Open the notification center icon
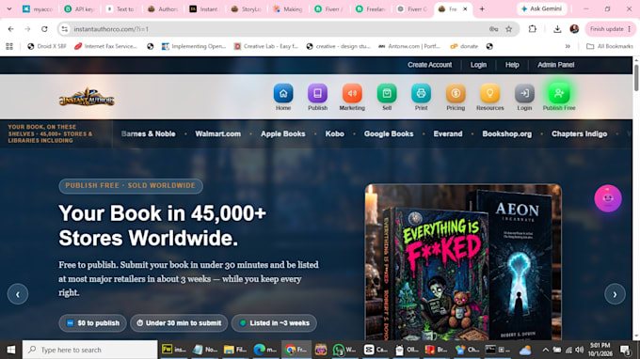 click(625, 350)
